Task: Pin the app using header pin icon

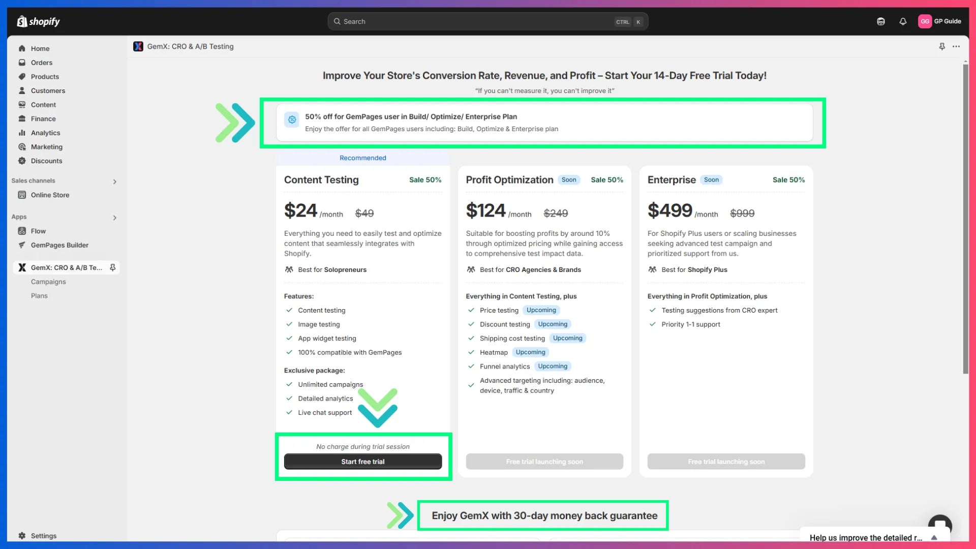Action: (942, 46)
